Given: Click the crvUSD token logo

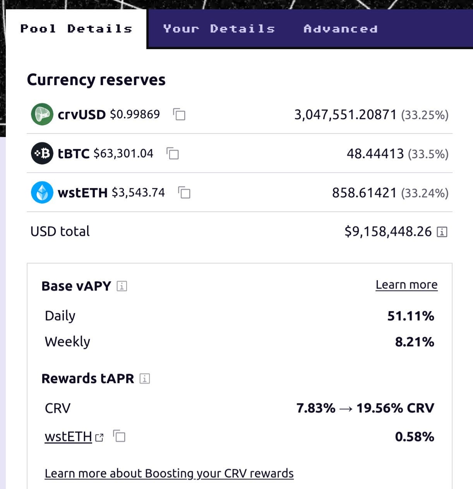Looking at the screenshot, I should (42, 114).
